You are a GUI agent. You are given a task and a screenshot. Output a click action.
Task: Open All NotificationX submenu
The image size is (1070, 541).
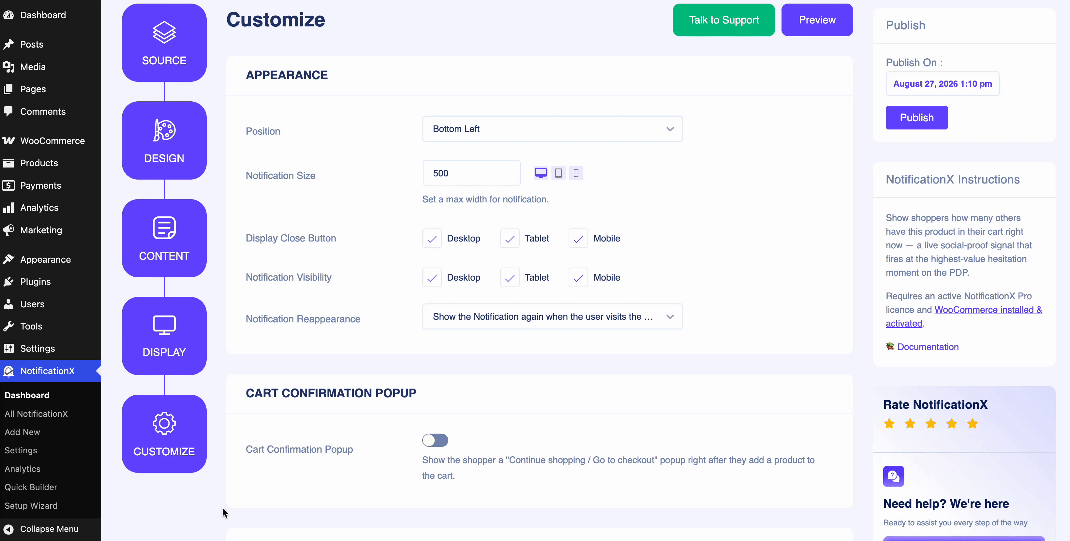[36, 414]
